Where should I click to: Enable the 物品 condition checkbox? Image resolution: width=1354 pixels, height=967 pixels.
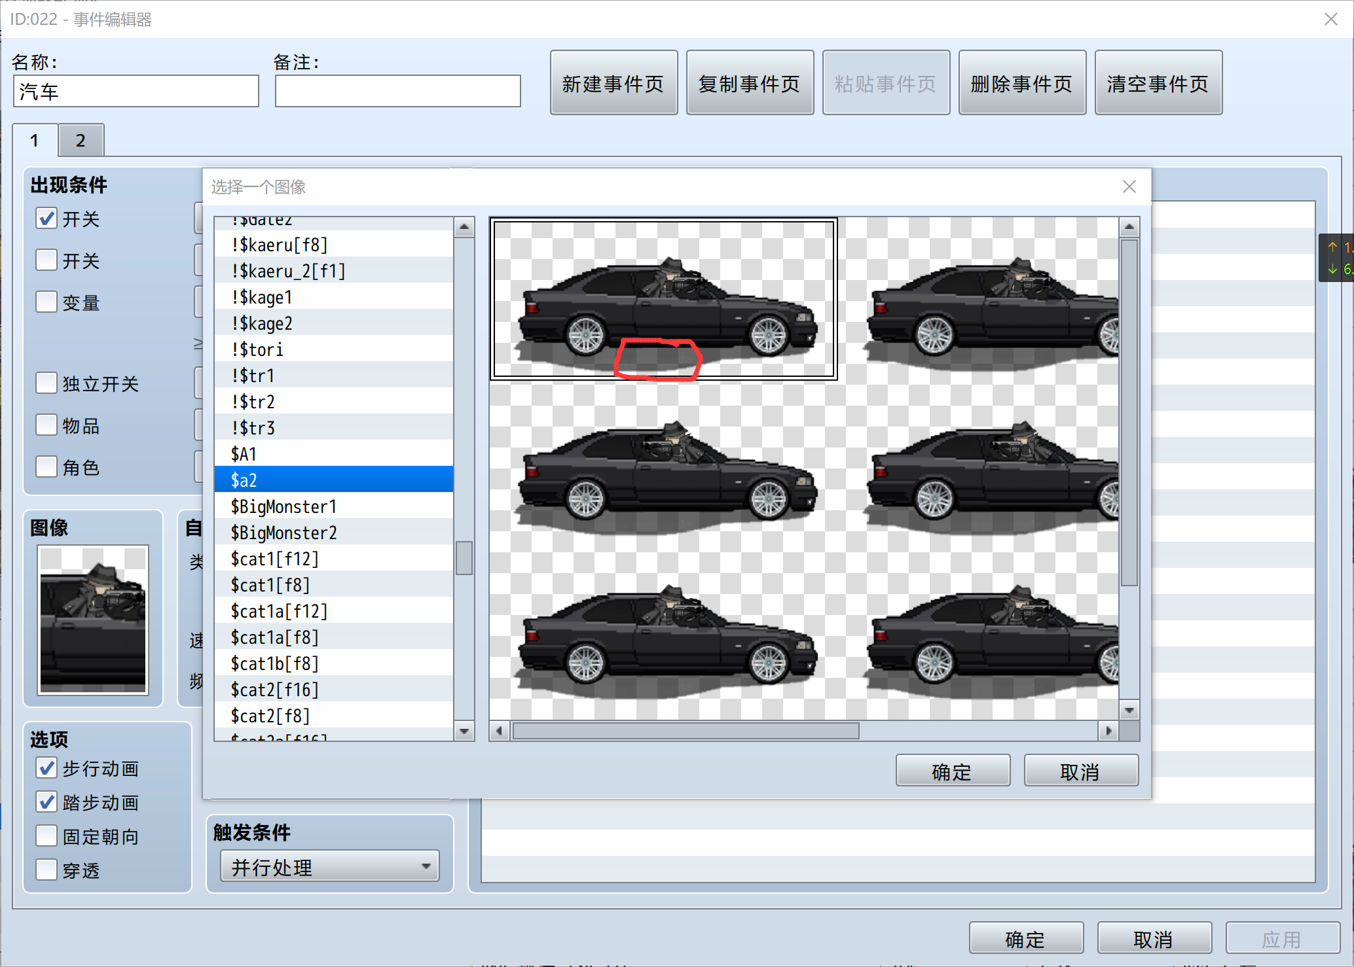(46, 425)
